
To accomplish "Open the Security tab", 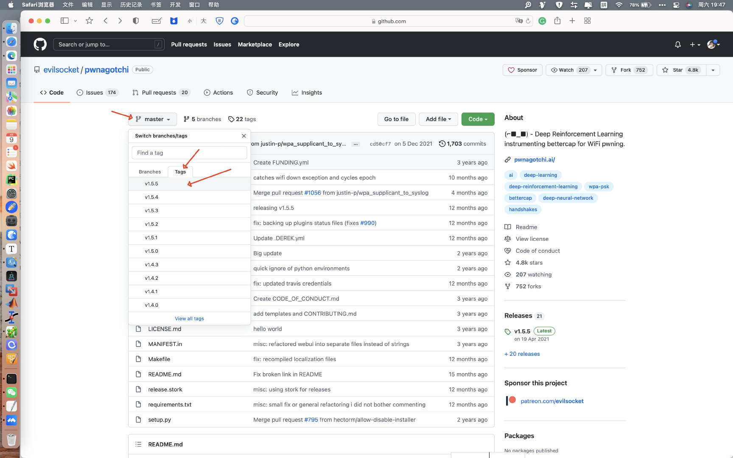I will [263, 92].
